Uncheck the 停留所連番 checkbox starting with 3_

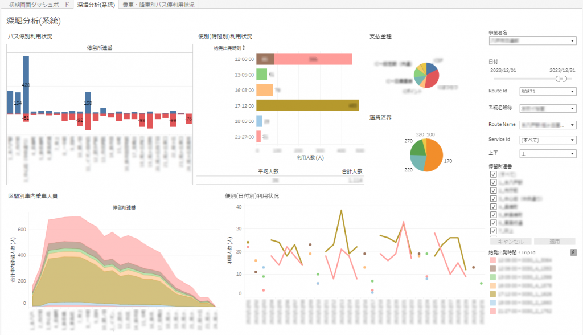click(x=494, y=199)
